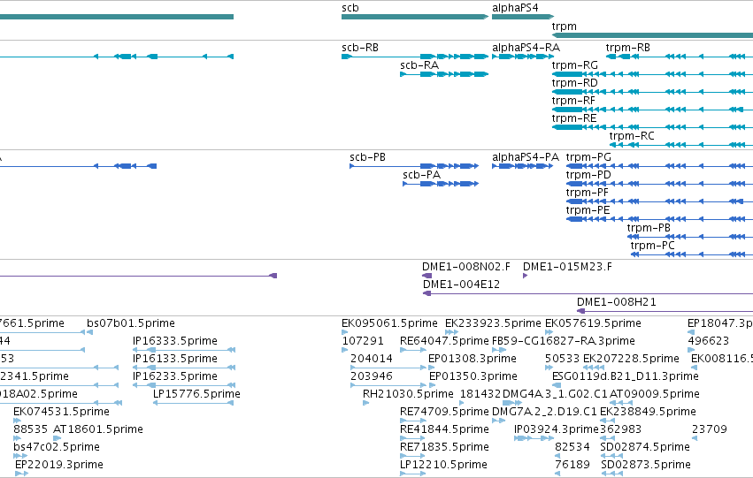Click the alphaPS4-RA transcript
The image size is (753, 478).
523,57
